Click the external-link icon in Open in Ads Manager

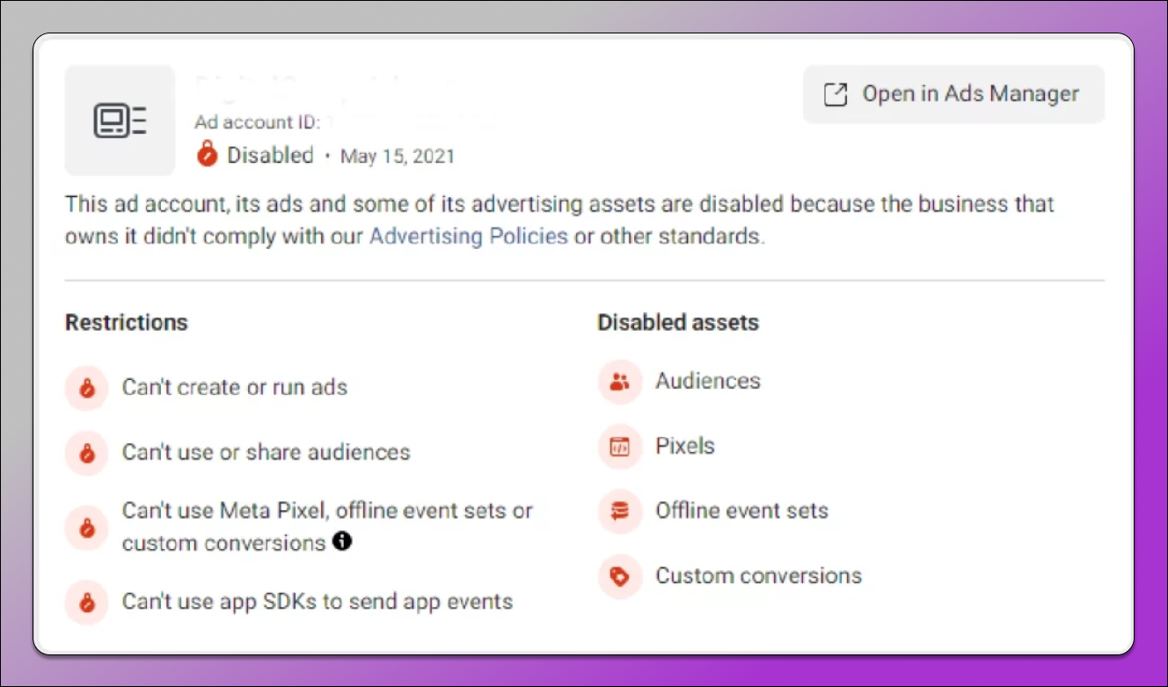tap(835, 94)
